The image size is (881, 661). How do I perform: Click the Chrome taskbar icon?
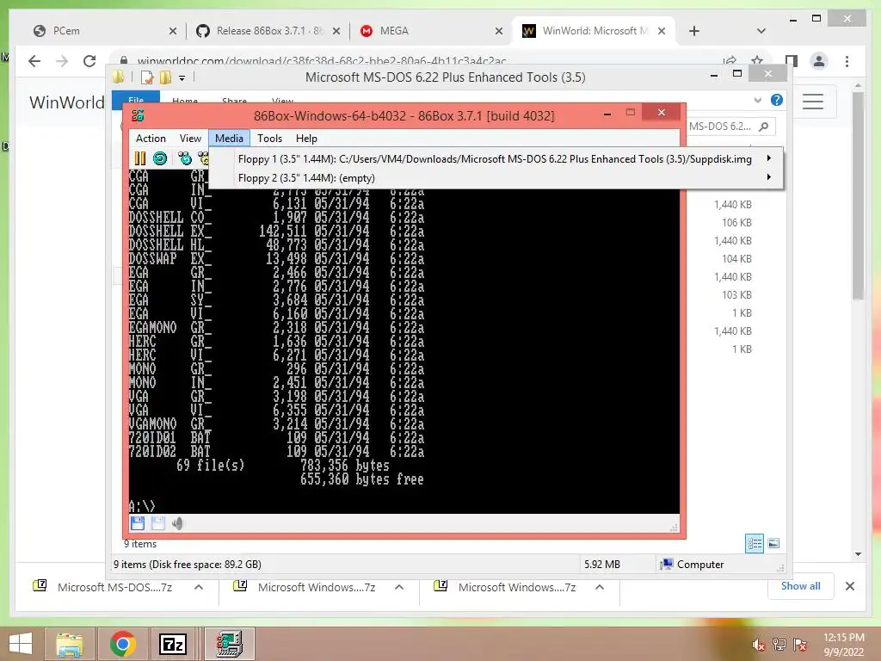(123, 644)
